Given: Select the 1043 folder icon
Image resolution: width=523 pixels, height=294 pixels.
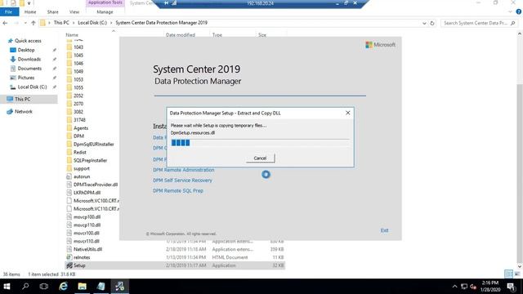Looking at the screenshot, I should click(x=69, y=47).
